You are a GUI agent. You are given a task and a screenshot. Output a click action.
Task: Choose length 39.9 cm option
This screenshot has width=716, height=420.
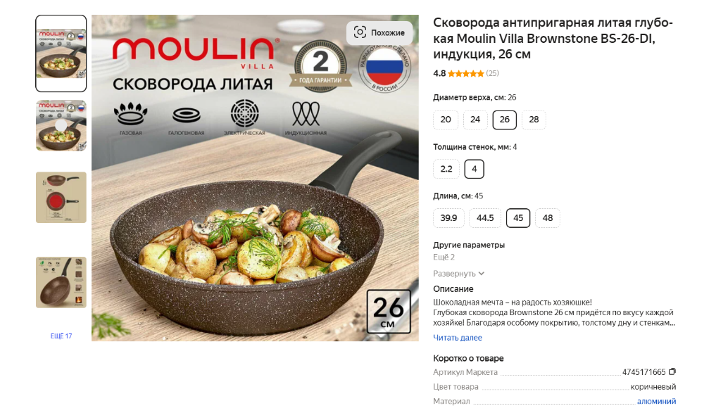pyautogui.click(x=448, y=218)
